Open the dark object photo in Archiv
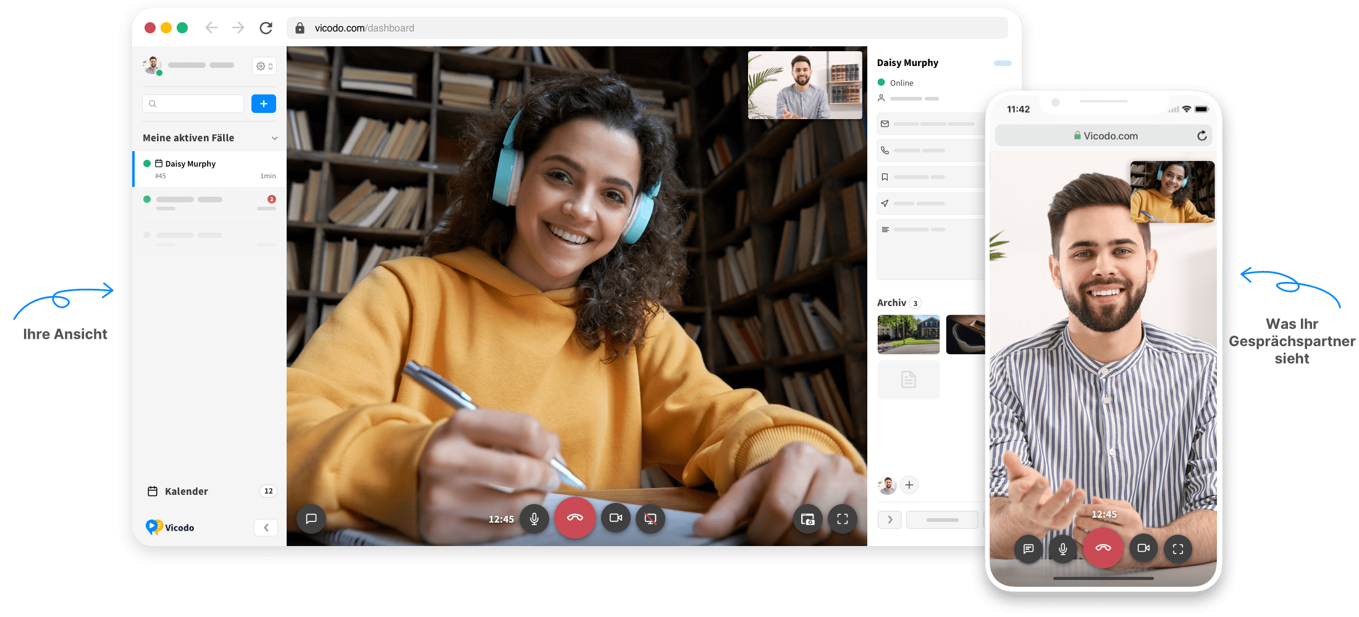This screenshot has height=617, width=1359. pyautogui.click(x=966, y=334)
